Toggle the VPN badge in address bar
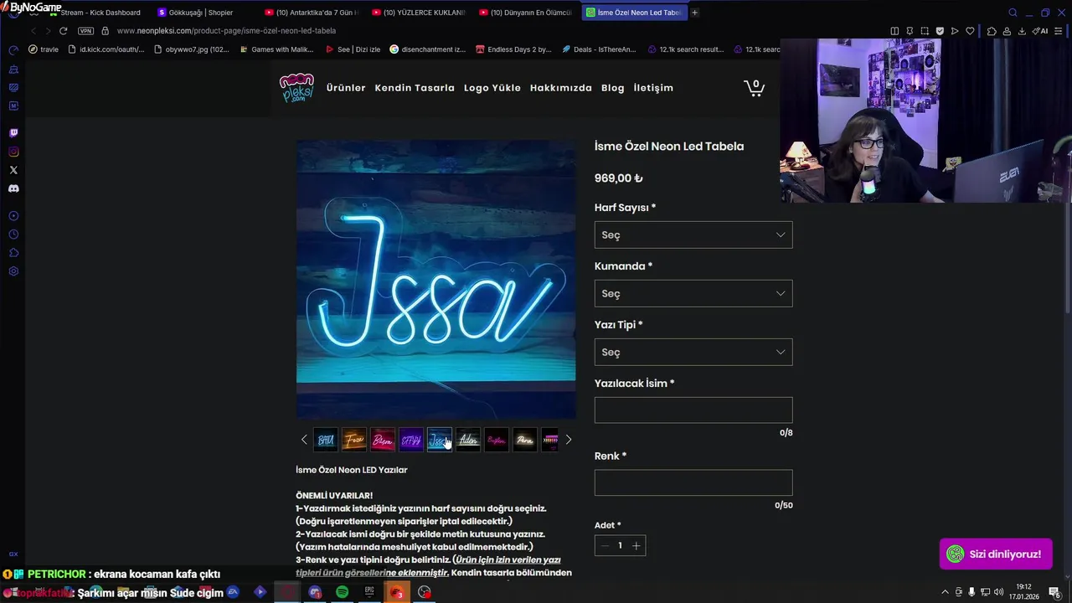Viewport: 1072px width, 603px height. 85,31
